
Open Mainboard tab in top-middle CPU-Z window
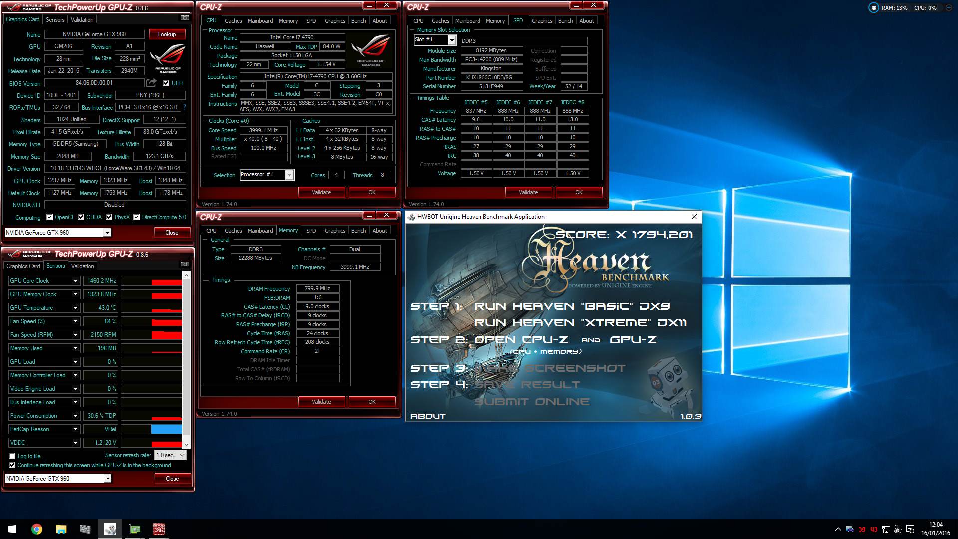pyautogui.click(x=260, y=21)
